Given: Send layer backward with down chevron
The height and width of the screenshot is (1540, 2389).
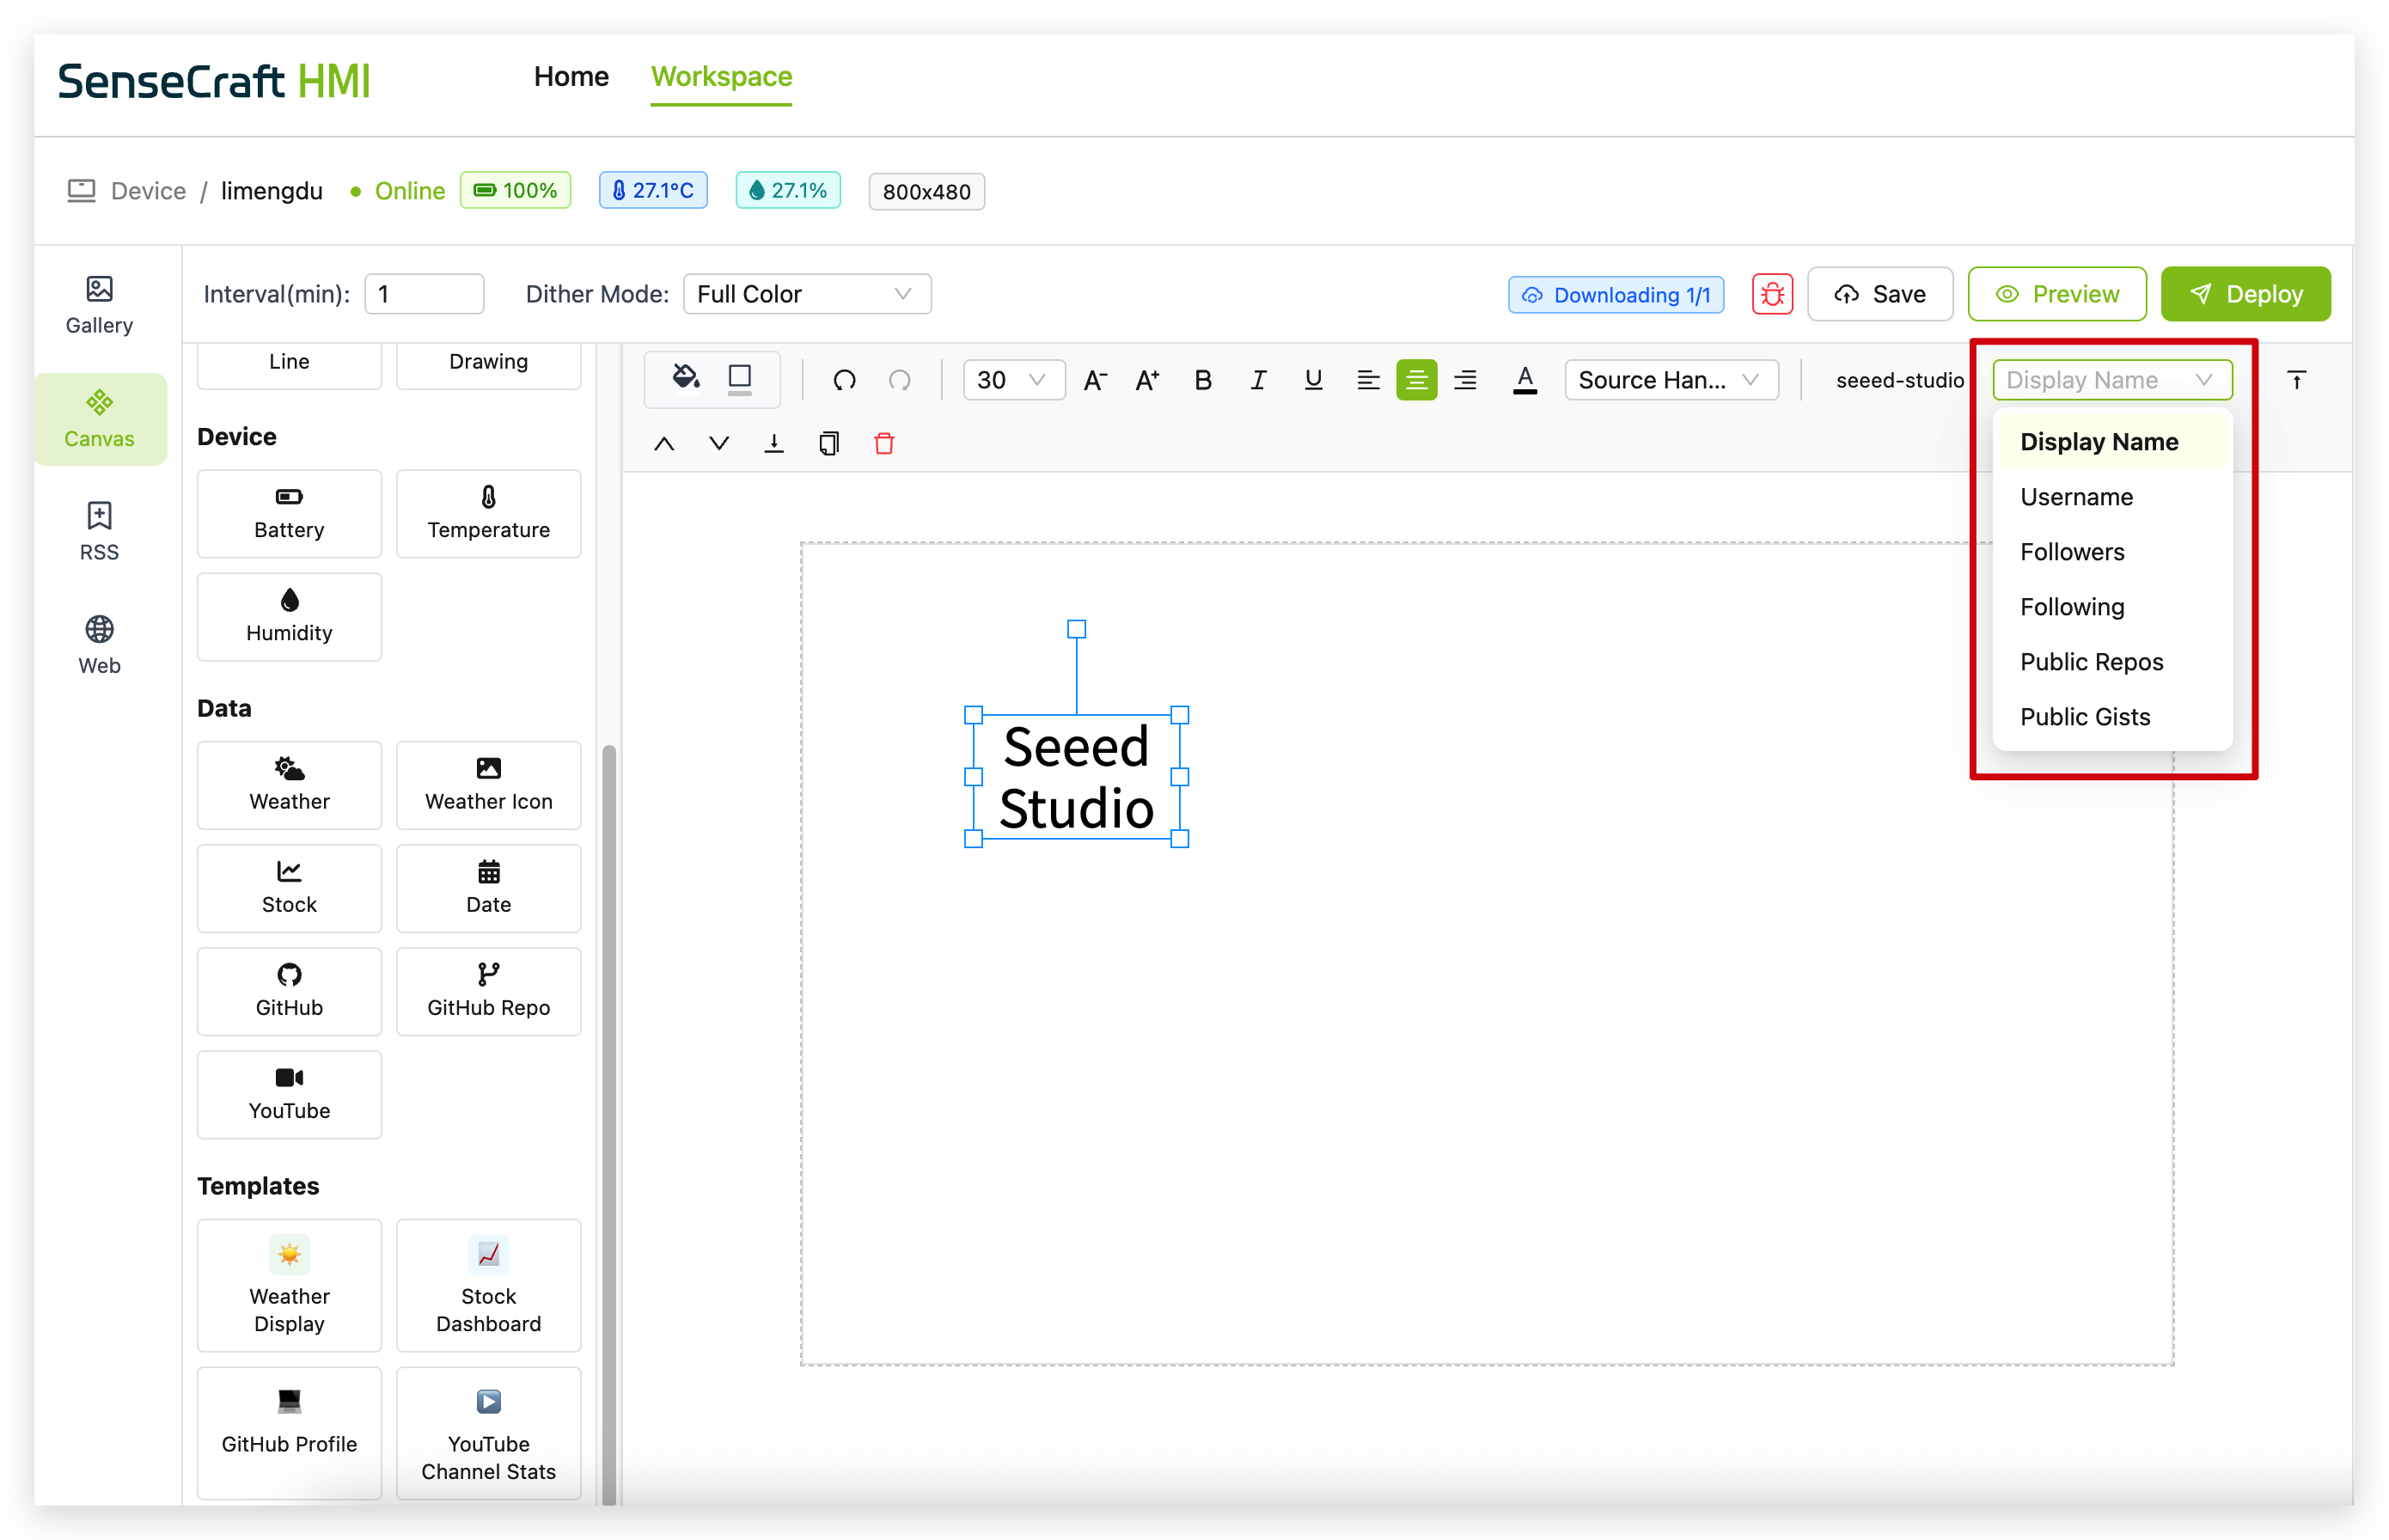Looking at the screenshot, I should tap(719, 444).
